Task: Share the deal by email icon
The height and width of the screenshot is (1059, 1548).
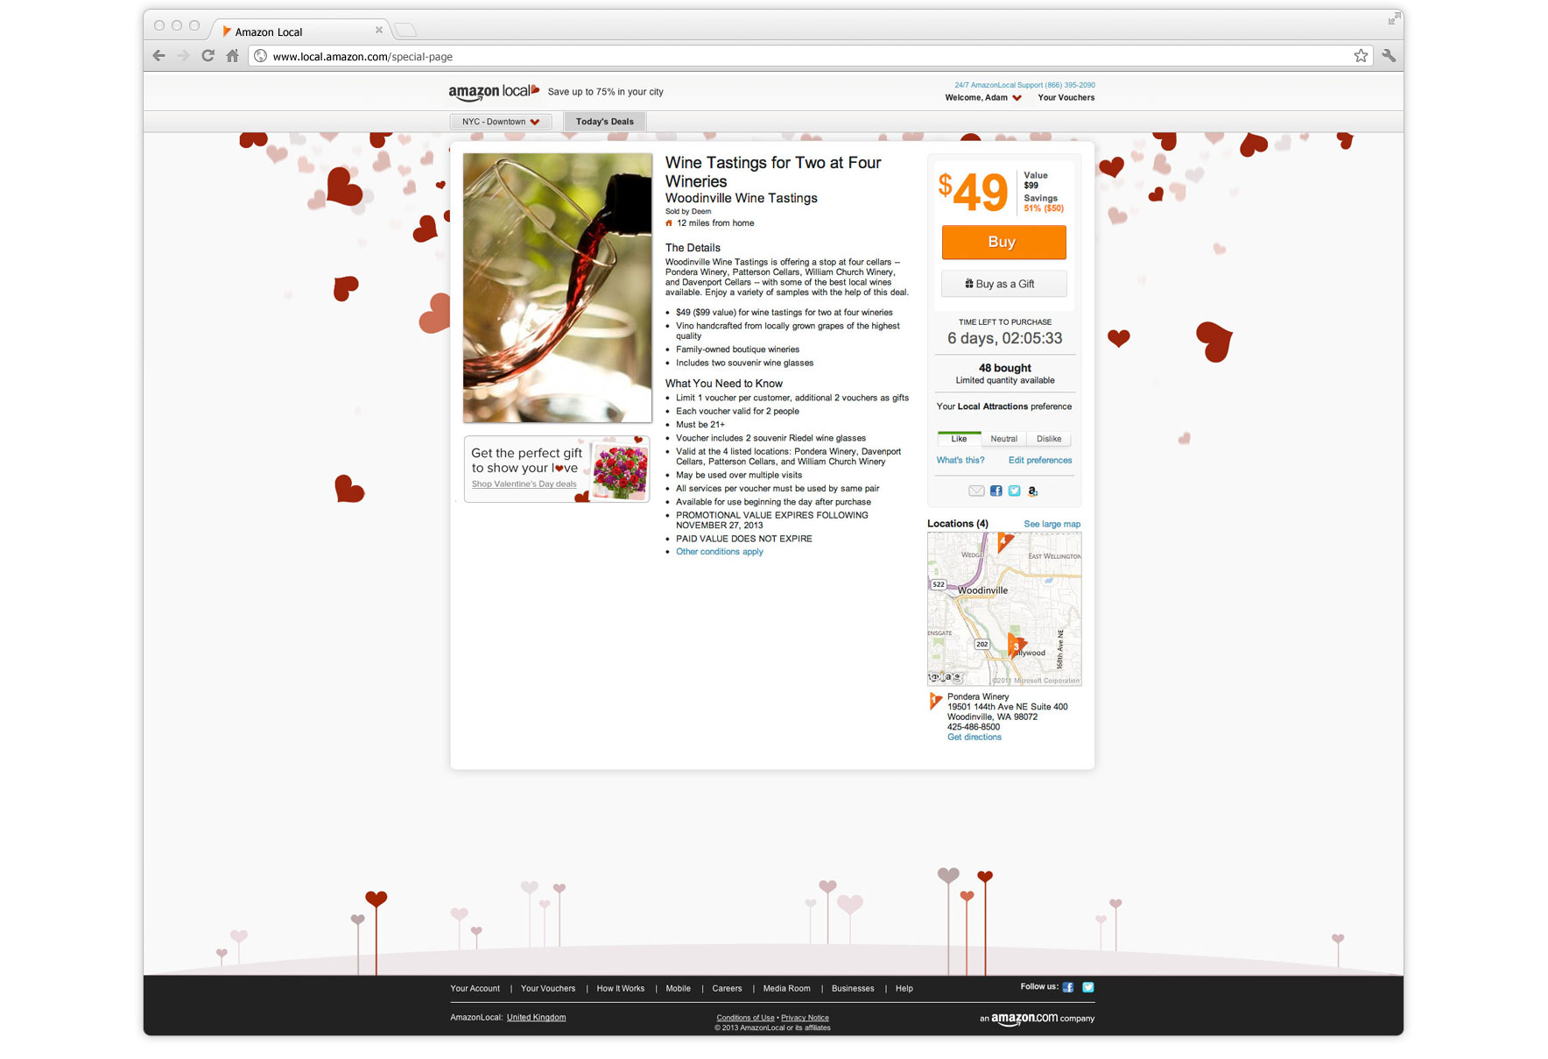Action: [x=976, y=491]
